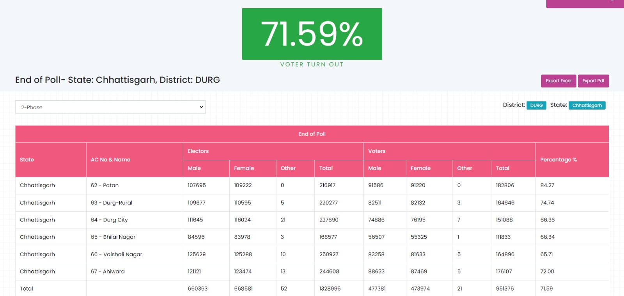
Task: Open the 2-Phase dropdown selector
Action: 110,107
